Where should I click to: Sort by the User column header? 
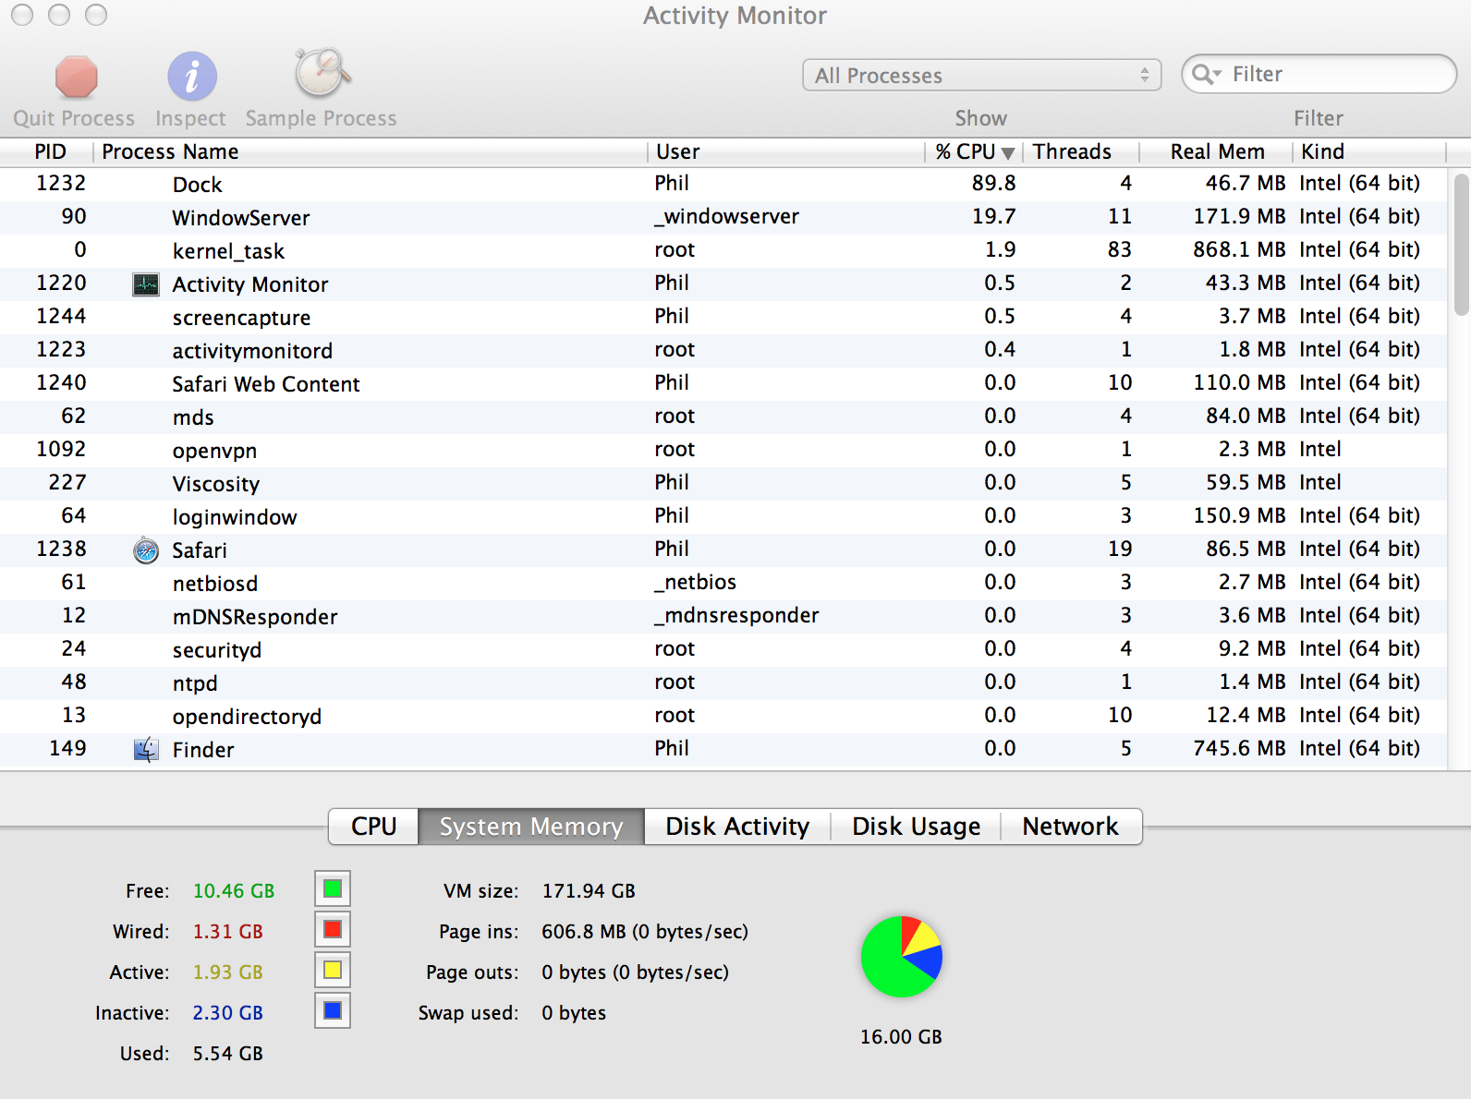(786, 152)
